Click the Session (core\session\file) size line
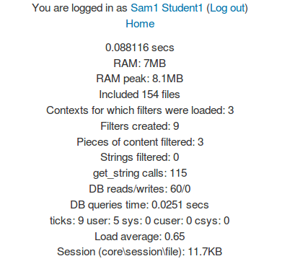Image resolution: width=282 pixels, height=264 pixels. [x=140, y=252]
